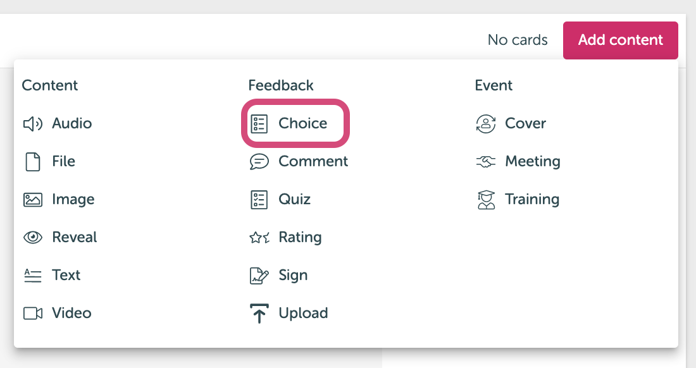Screen dimensions: 696x368
Task: Click the No cards label
Action: click(x=518, y=40)
